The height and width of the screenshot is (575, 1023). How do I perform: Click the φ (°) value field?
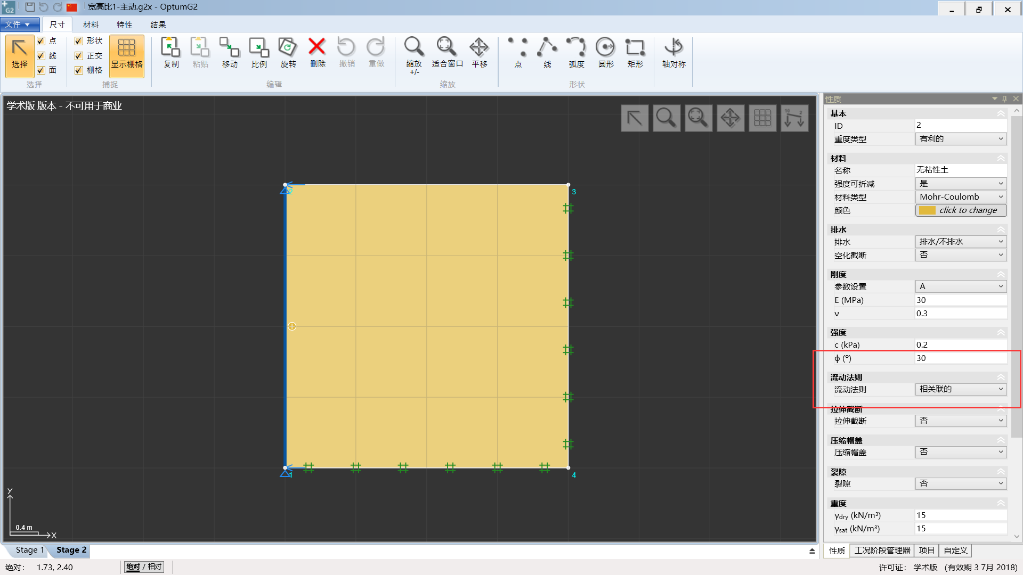click(961, 358)
